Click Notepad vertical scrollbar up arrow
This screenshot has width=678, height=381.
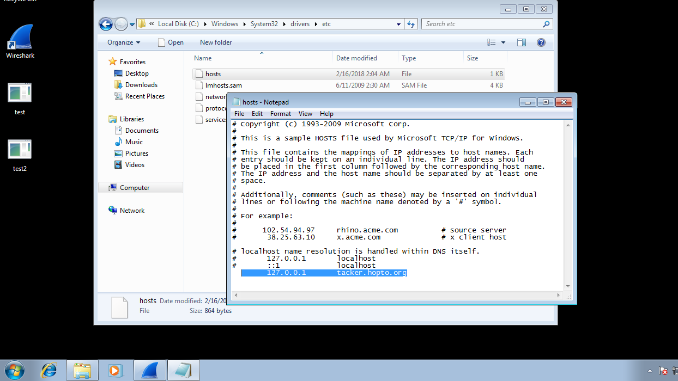pos(567,125)
